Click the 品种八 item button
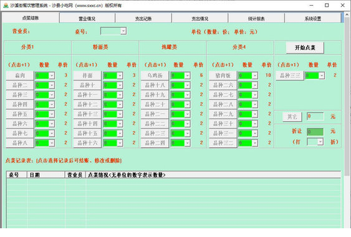 20,143
